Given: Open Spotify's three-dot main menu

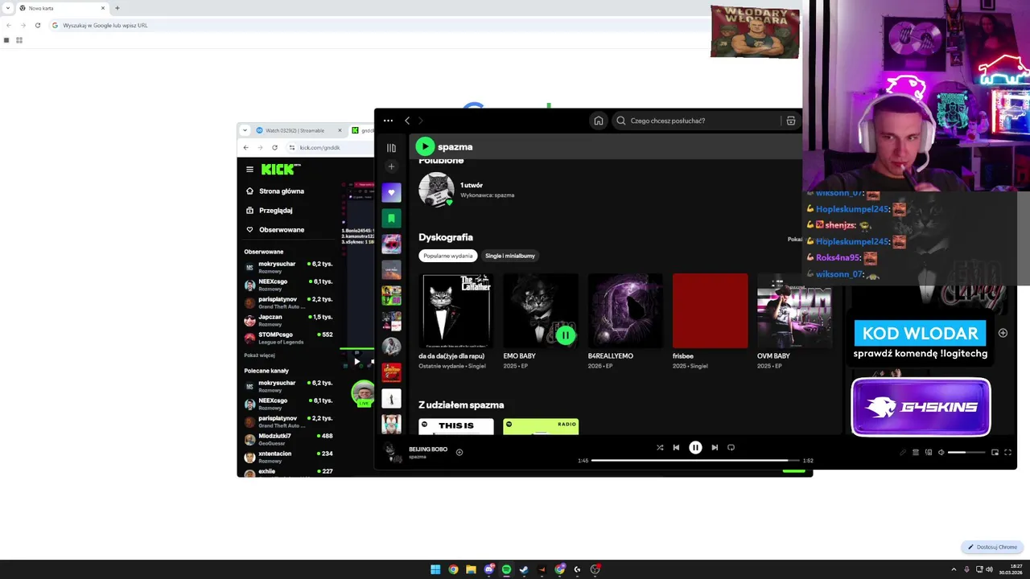Looking at the screenshot, I should (388, 121).
